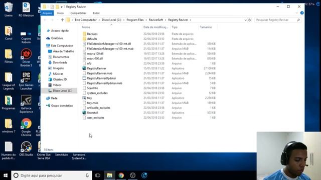Open the Arquivo ribbon tab
The image size is (321, 180).
pos(47,13)
